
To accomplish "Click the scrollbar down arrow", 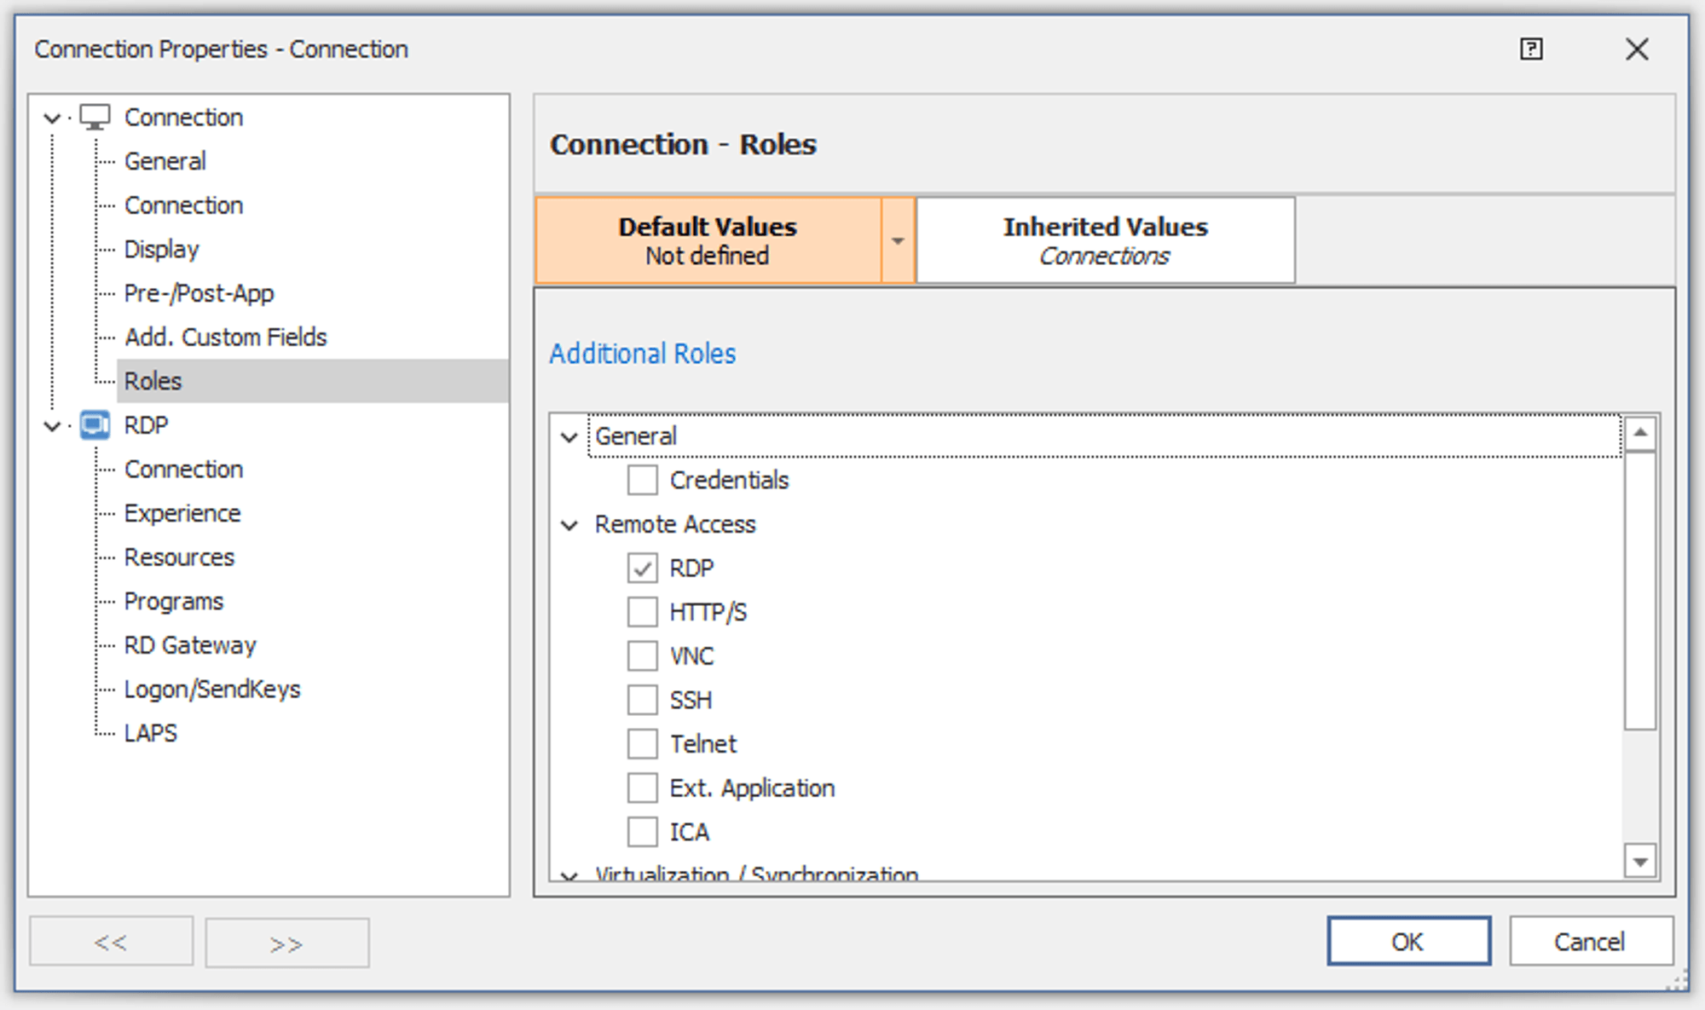I will (1639, 862).
